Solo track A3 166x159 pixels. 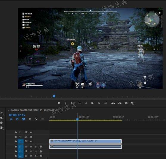click(36, 156)
